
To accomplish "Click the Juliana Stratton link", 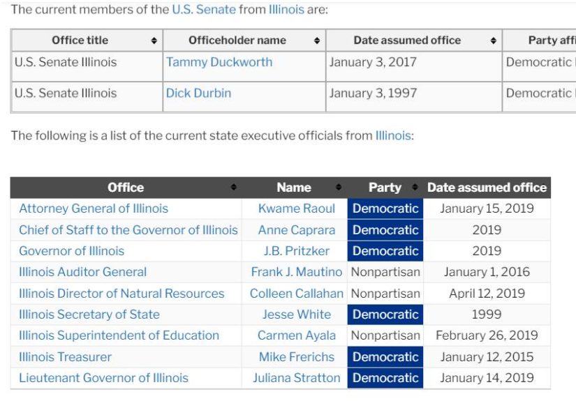I will pos(296,378).
